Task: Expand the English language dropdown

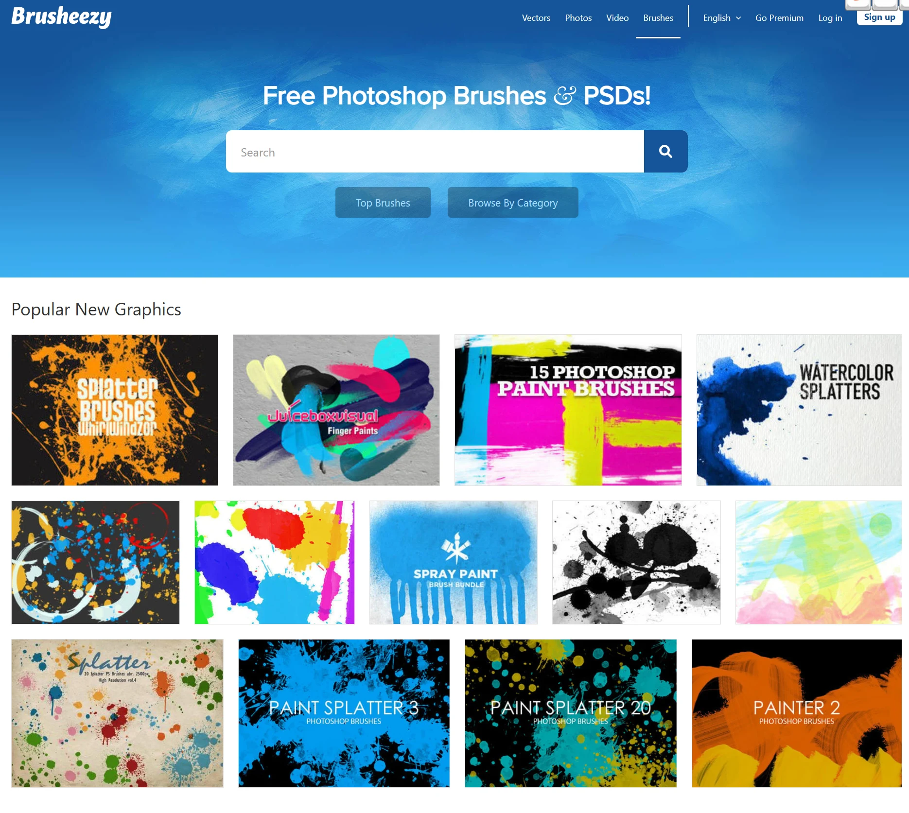Action: click(x=722, y=18)
